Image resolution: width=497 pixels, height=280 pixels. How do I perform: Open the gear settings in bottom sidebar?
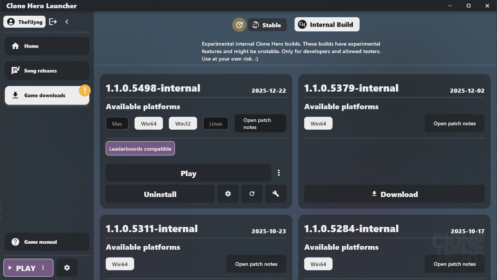tap(67, 268)
